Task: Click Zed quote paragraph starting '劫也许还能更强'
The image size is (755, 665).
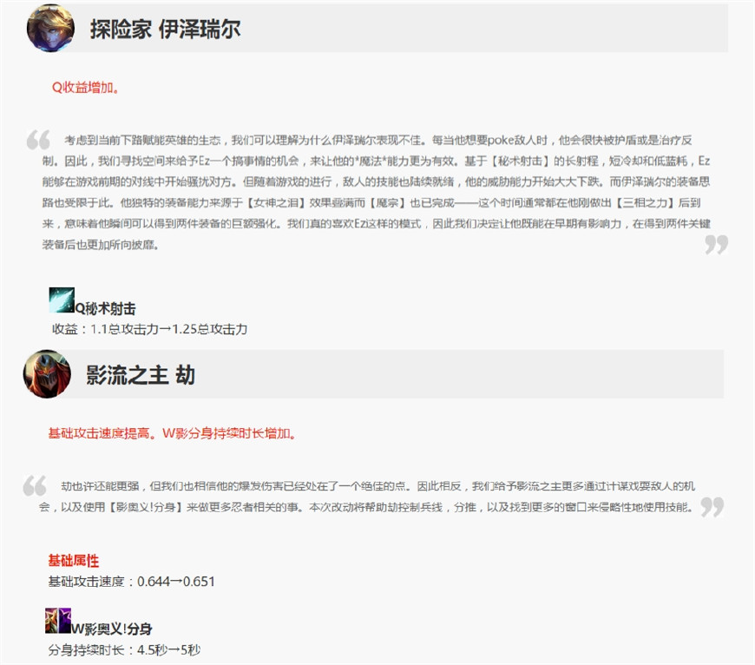Action: pyautogui.click(x=367, y=497)
